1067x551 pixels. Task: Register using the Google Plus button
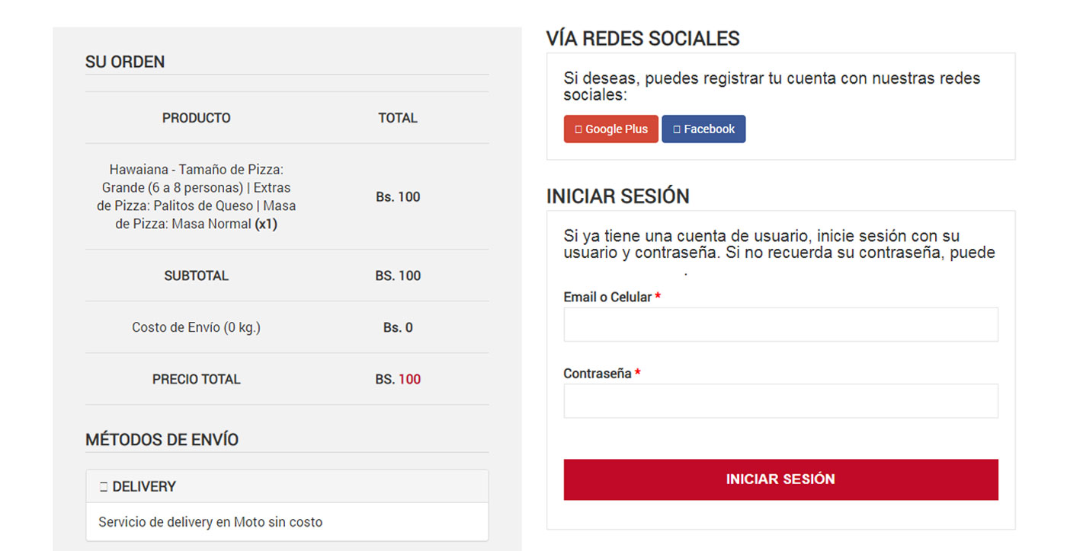(x=611, y=129)
